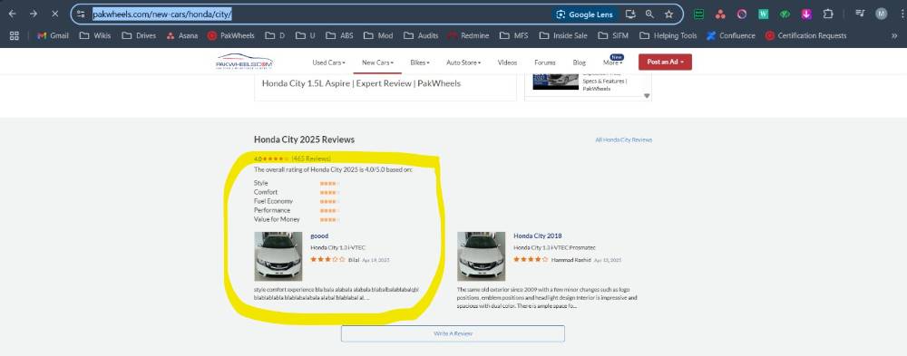The image size is (907, 356).
Task: Open the 'Honda City 2018' review title
Action: pos(537,236)
